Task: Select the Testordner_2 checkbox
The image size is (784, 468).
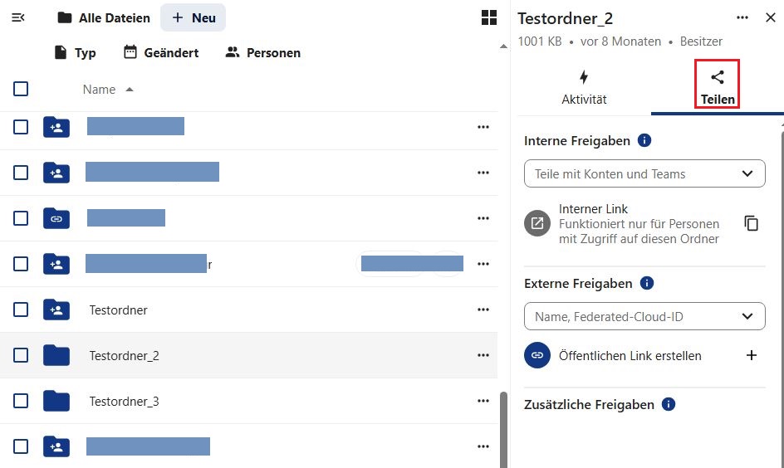Action: point(21,355)
